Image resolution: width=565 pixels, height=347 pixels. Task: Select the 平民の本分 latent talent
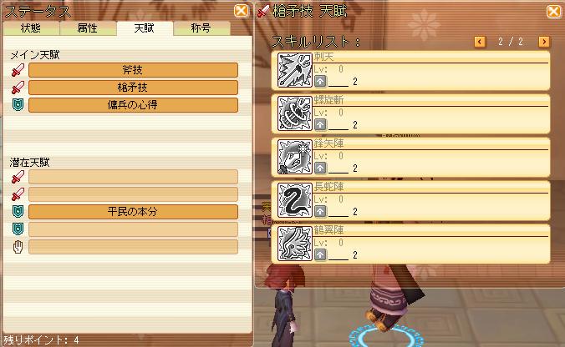[x=133, y=212]
